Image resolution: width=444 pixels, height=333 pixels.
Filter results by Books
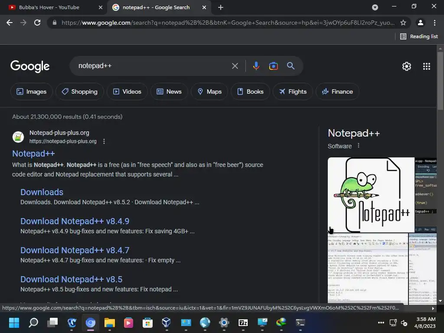click(x=250, y=91)
